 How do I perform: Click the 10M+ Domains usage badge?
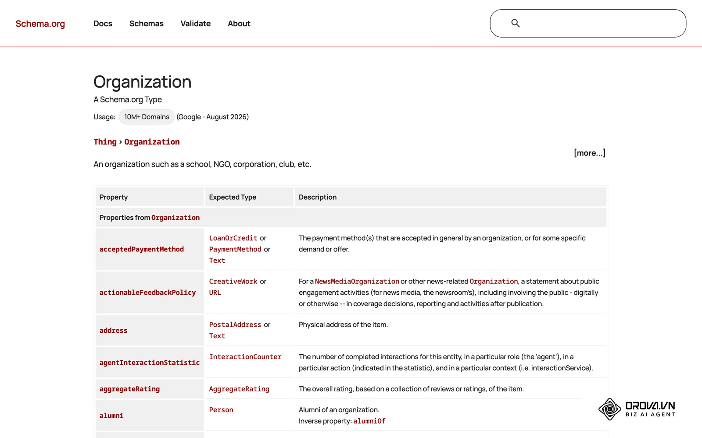pos(147,117)
